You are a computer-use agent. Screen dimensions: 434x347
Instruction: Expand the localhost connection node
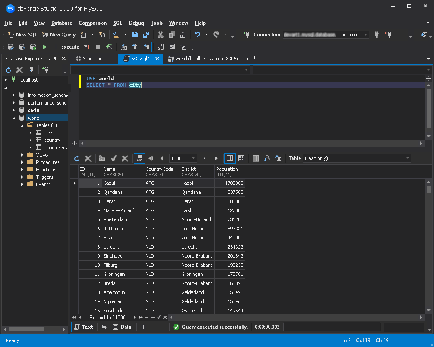[x=6, y=80]
